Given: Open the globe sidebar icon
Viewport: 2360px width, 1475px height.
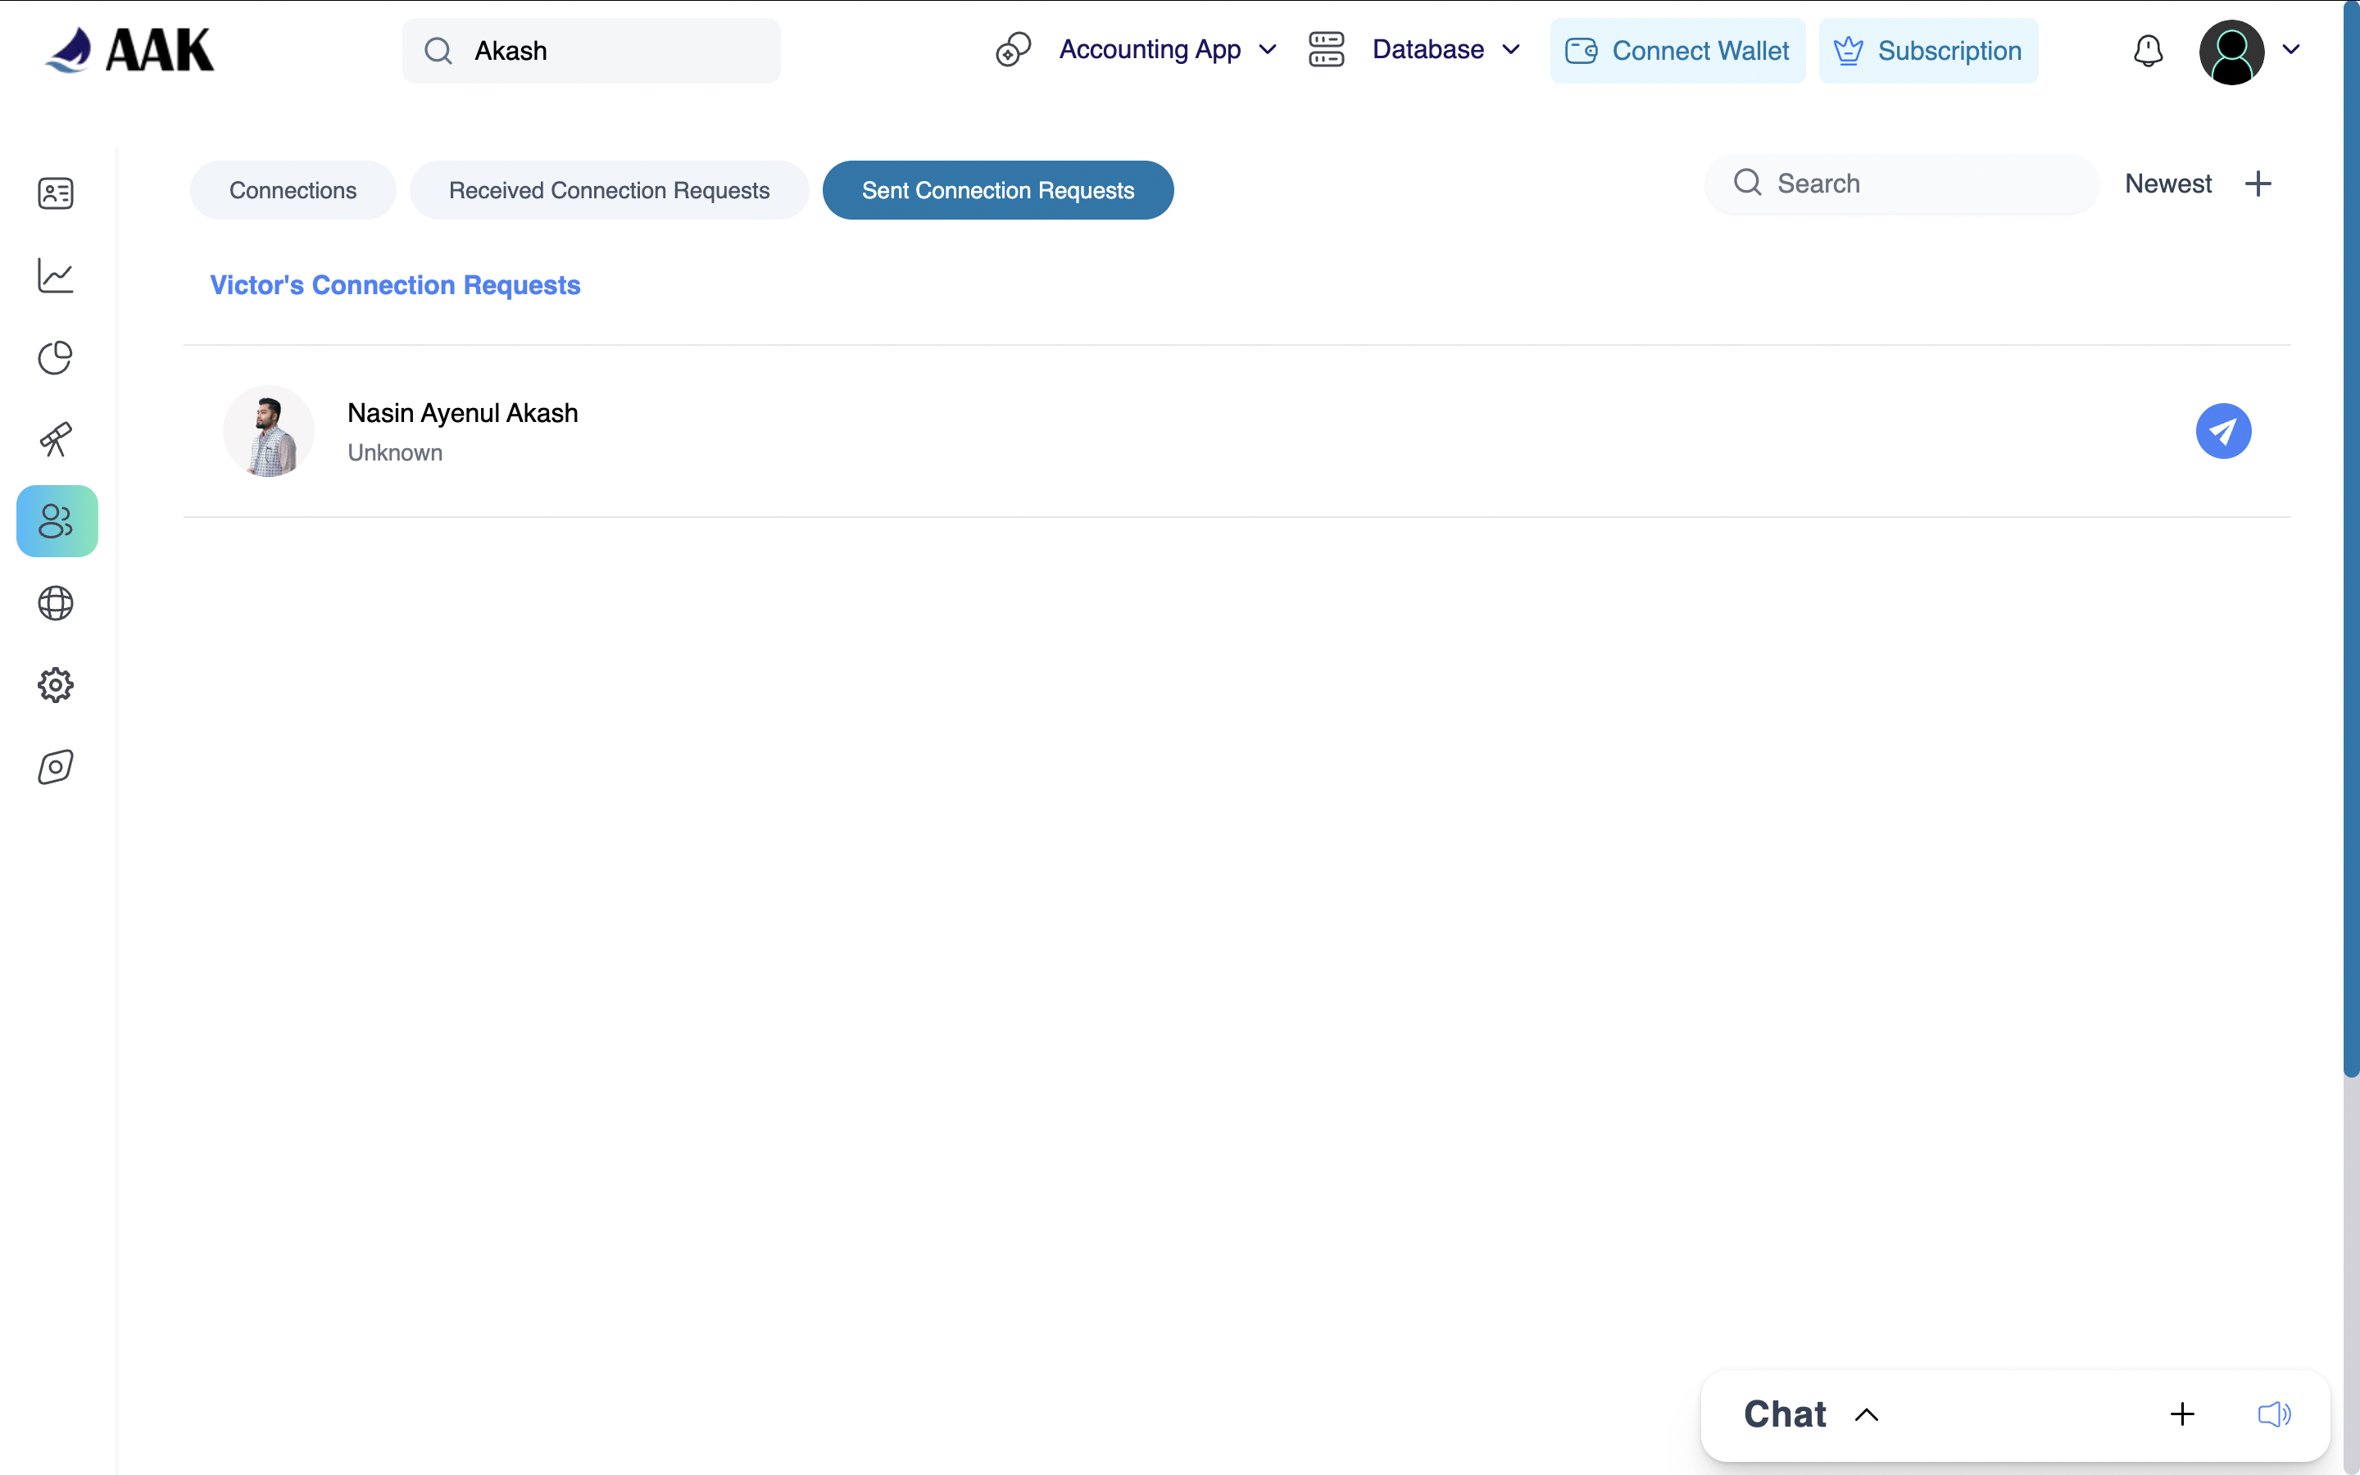Looking at the screenshot, I should tap(56, 603).
